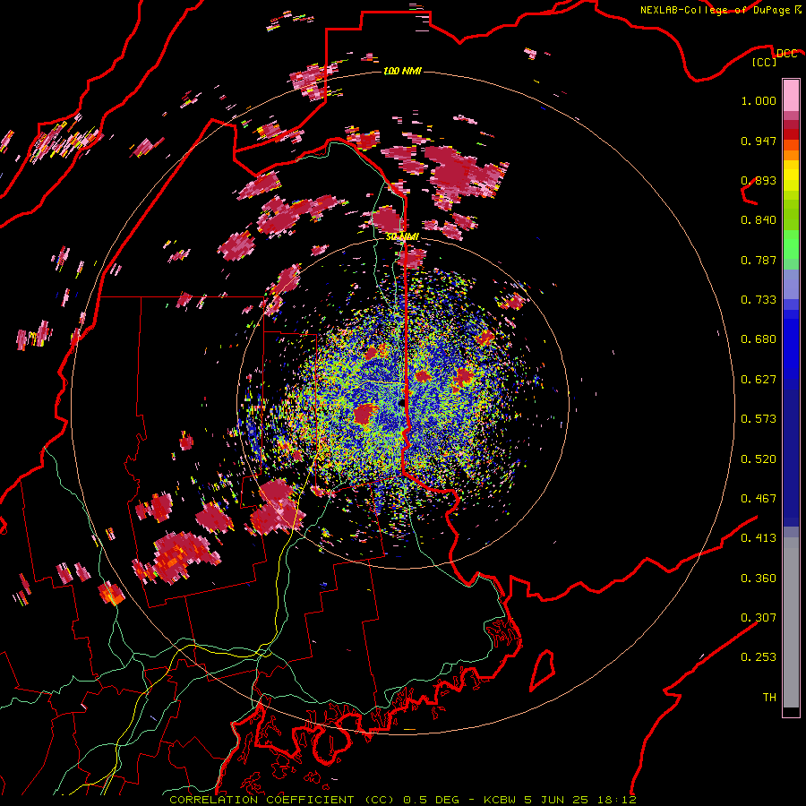Click the 0.733 scale value
806x806 pixels.
pyautogui.click(x=759, y=300)
